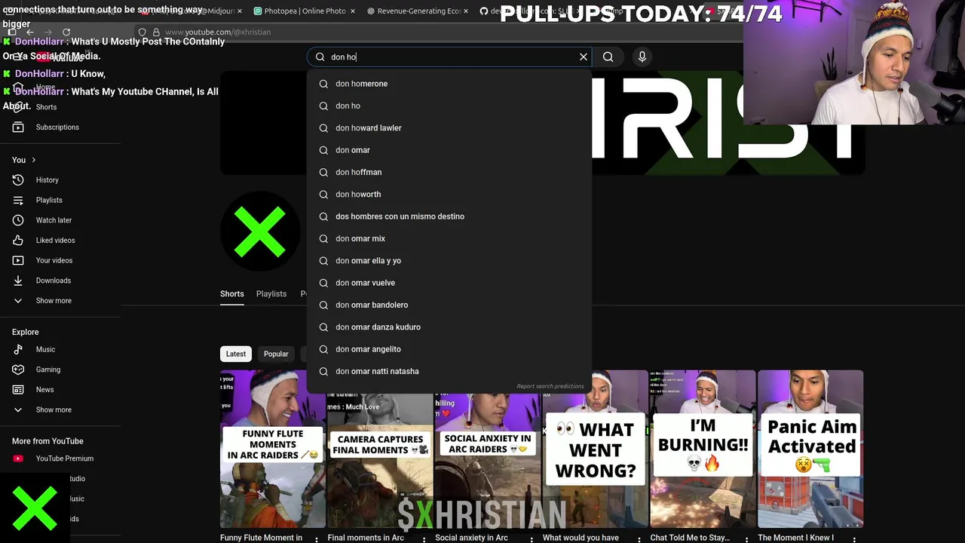Close the Photopea browser tab
Image resolution: width=965 pixels, height=543 pixels.
[353, 11]
